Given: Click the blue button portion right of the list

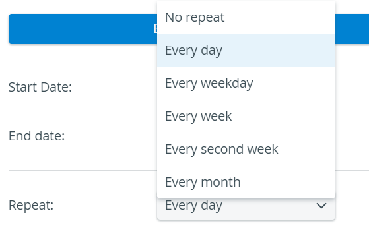Looking at the screenshot, I should 352,28.
